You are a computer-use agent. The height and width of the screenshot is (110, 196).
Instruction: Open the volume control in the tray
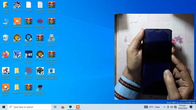tap(171, 107)
